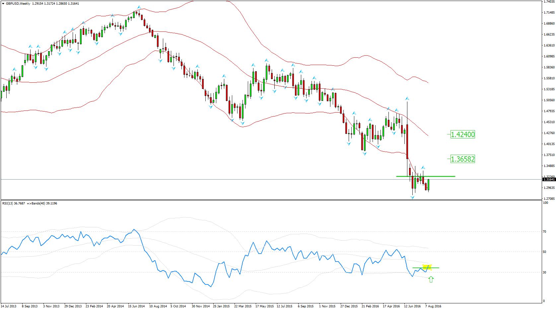The width and height of the screenshot is (556, 310).
Task: Click the fractal arrow above the June 2016 spike
Action: pos(407,99)
